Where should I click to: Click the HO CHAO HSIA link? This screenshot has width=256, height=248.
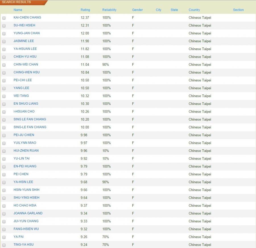pyautogui.click(x=25, y=206)
